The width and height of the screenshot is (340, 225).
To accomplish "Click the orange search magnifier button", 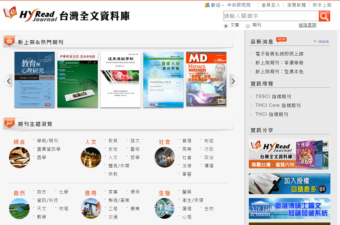I will click(x=324, y=16).
